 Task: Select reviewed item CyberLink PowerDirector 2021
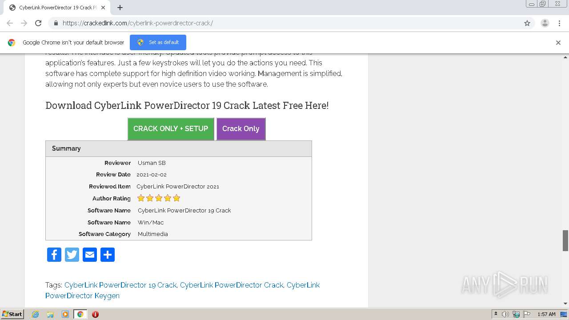click(178, 187)
